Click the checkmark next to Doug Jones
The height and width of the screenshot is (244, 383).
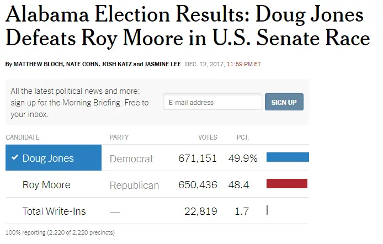15,158
